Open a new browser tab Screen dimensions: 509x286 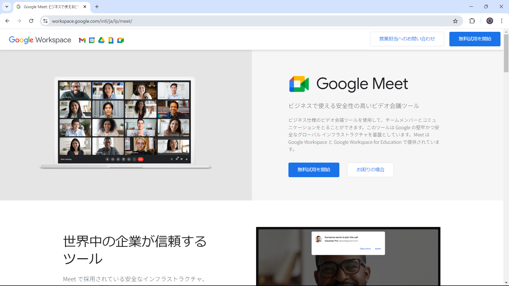pyautogui.click(x=97, y=7)
